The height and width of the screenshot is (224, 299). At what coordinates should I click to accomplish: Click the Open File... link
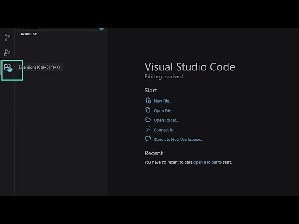[164, 111]
